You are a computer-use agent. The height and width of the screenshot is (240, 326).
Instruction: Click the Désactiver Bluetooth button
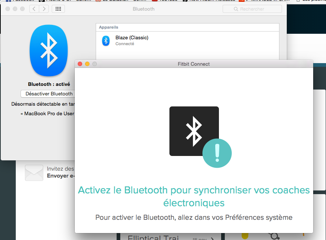tap(48, 94)
